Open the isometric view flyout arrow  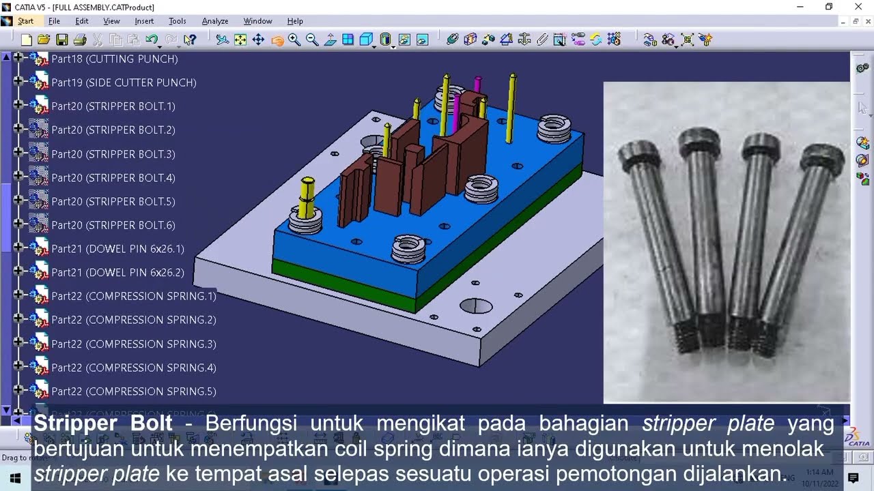click(x=374, y=46)
